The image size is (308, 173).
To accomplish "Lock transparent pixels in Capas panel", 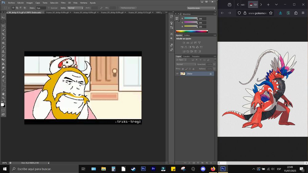I will click(x=183, y=69).
